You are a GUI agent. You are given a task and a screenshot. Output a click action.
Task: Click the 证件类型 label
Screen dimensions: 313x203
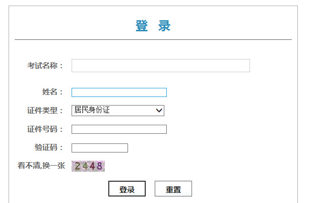(x=45, y=111)
